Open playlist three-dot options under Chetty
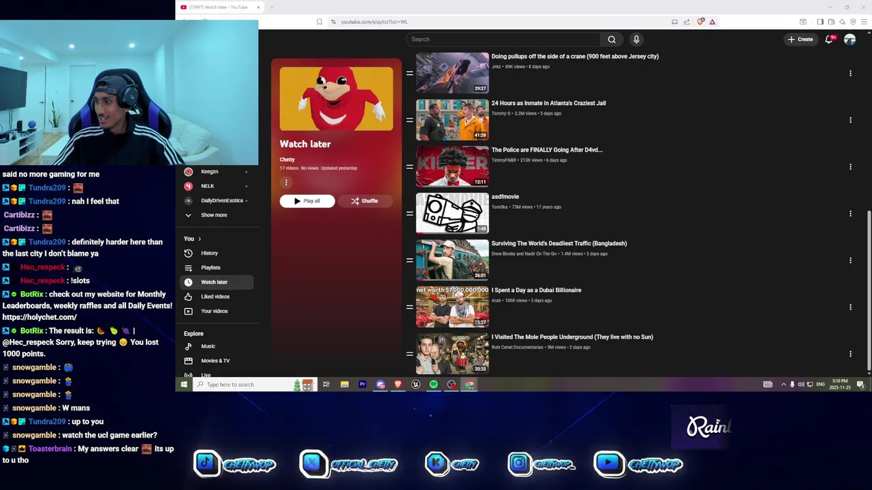 286,182
